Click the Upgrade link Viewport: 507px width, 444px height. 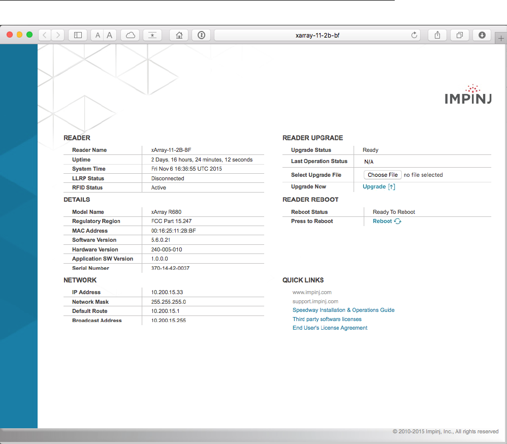378,186
